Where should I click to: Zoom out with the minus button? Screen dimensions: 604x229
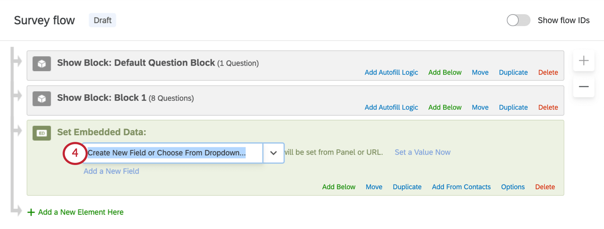tap(583, 87)
